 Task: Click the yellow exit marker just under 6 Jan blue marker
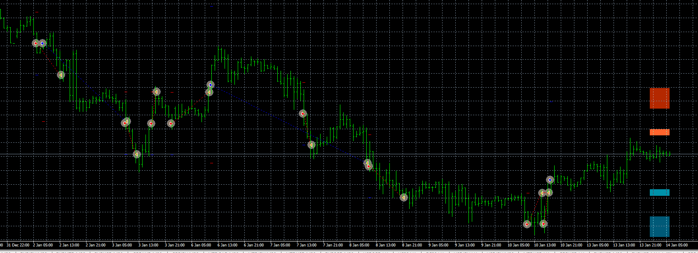click(x=209, y=92)
